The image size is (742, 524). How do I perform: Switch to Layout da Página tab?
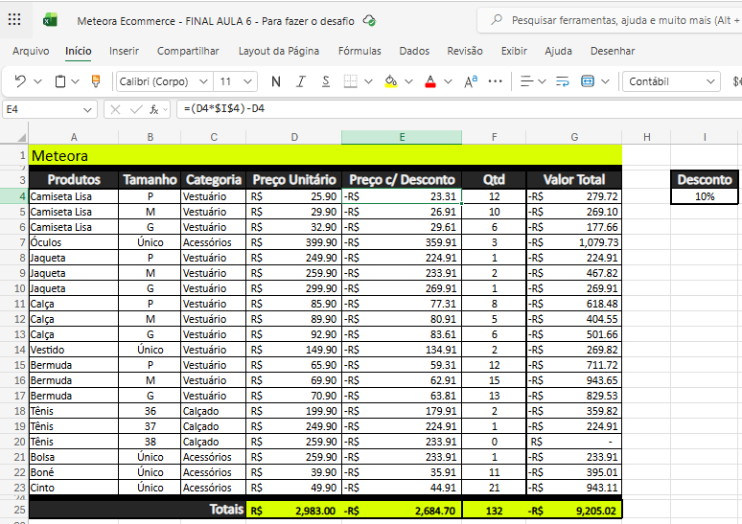coord(279,51)
